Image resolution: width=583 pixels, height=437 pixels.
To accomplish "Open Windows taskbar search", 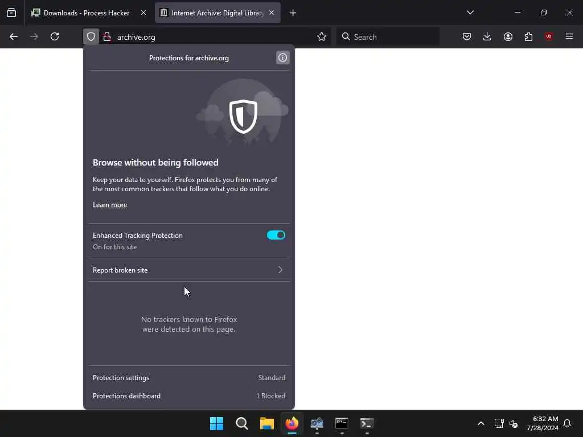I will coord(242,423).
